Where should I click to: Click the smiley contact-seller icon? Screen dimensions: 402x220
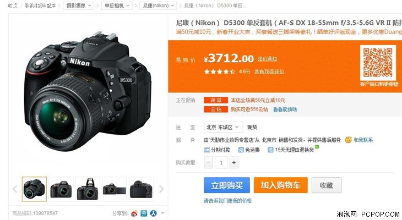coord(348,140)
